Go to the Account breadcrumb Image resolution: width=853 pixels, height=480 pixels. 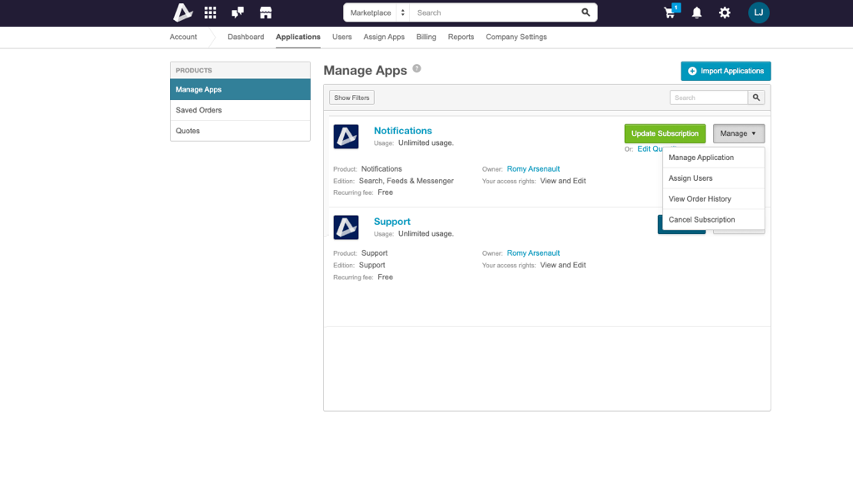tap(182, 37)
